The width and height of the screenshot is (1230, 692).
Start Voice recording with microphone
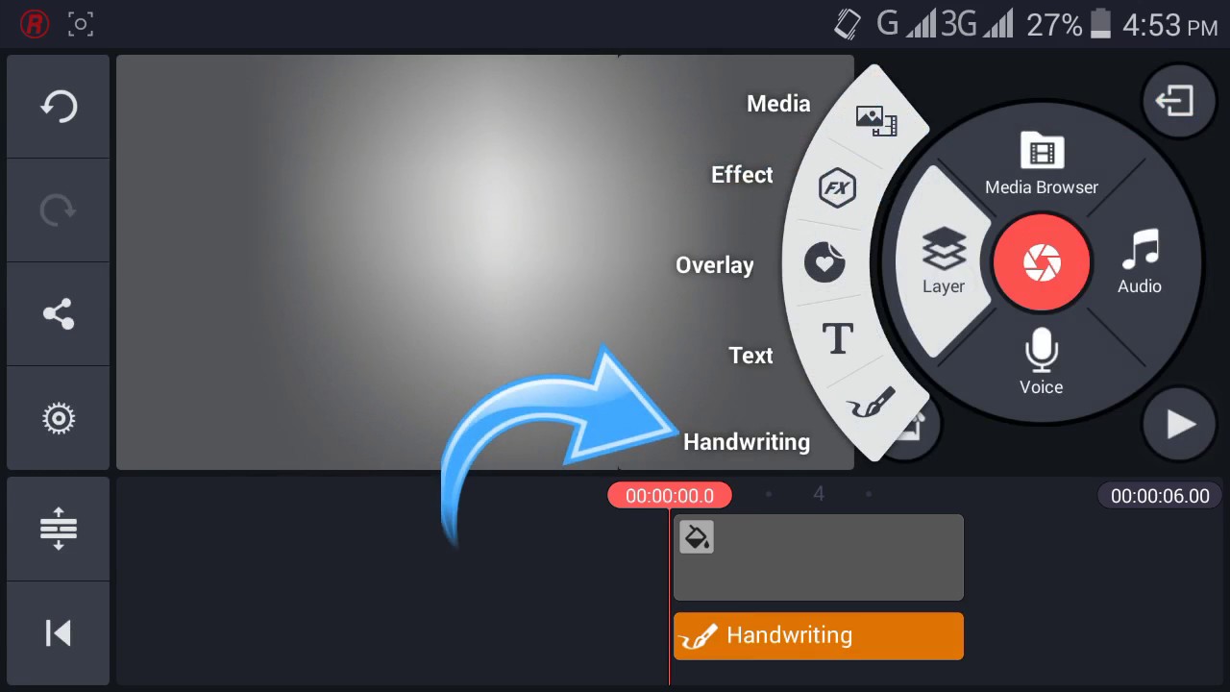[1042, 361]
